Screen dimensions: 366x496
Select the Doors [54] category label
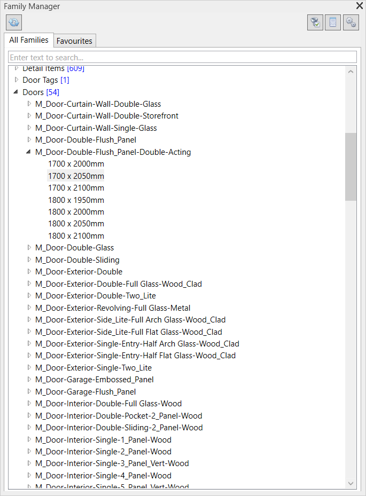[41, 92]
